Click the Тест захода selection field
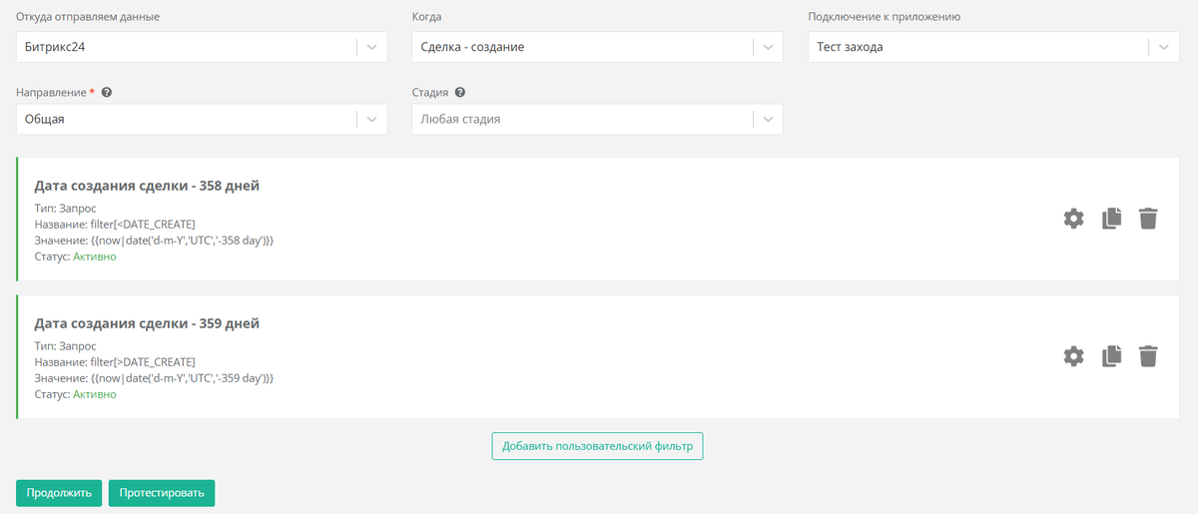The height and width of the screenshot is (514, 1198). tap(993, 47)
